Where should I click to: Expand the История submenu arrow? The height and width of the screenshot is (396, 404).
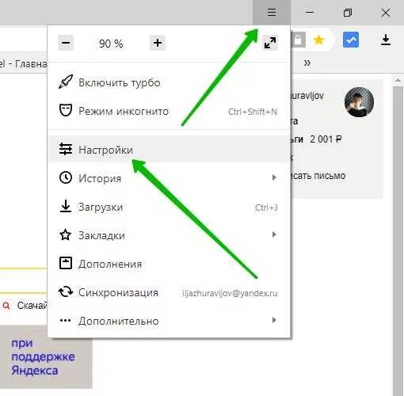[x=274, y=177]
